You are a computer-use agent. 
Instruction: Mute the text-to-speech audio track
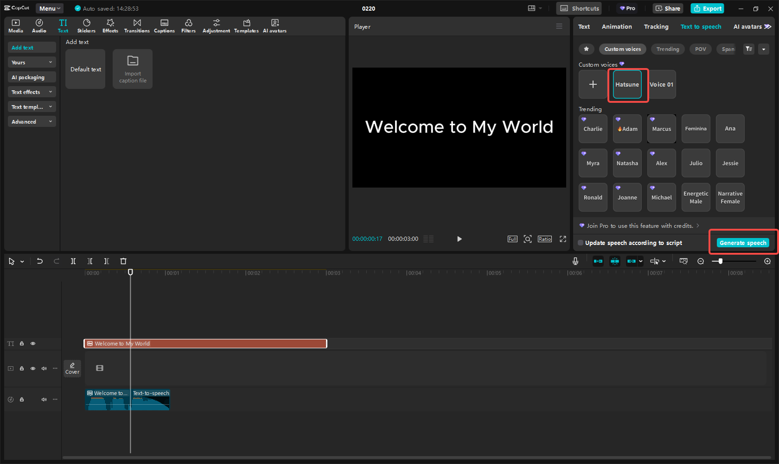44,399
